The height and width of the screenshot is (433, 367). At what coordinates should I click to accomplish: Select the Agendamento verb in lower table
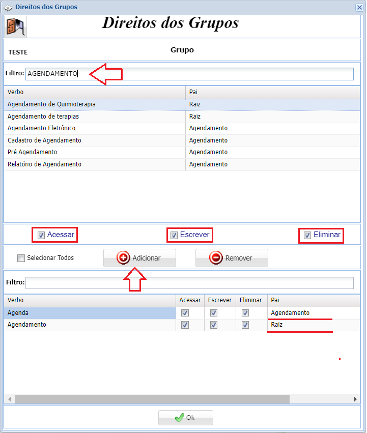(90, 325)
